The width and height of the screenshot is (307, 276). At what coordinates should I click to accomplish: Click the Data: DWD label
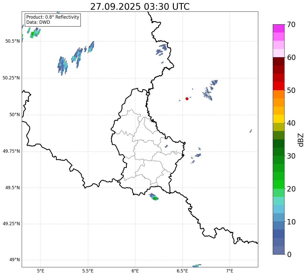pyautogui.click(x=38, y=22)
